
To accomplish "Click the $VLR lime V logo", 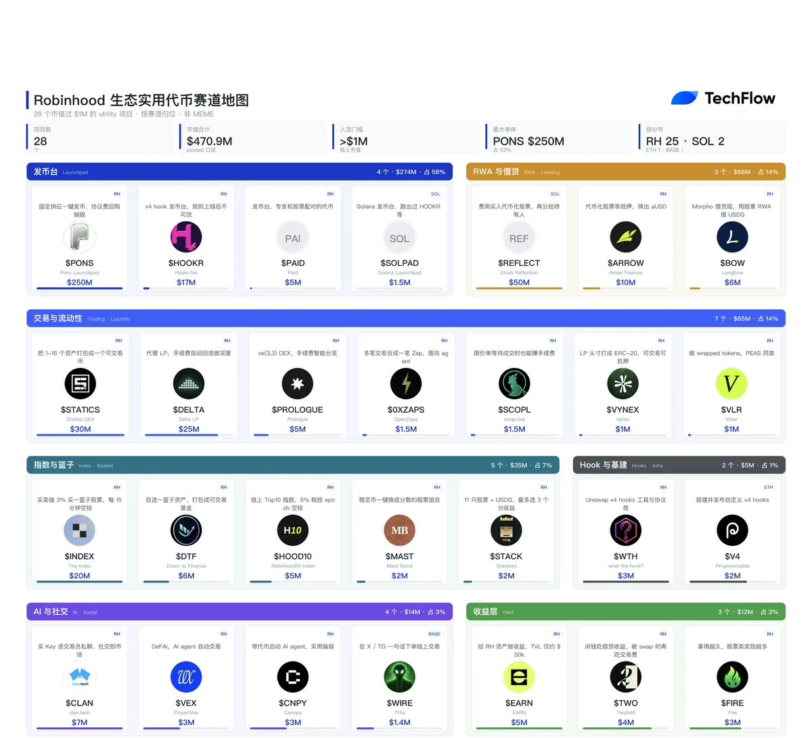I will pos(731,384).
